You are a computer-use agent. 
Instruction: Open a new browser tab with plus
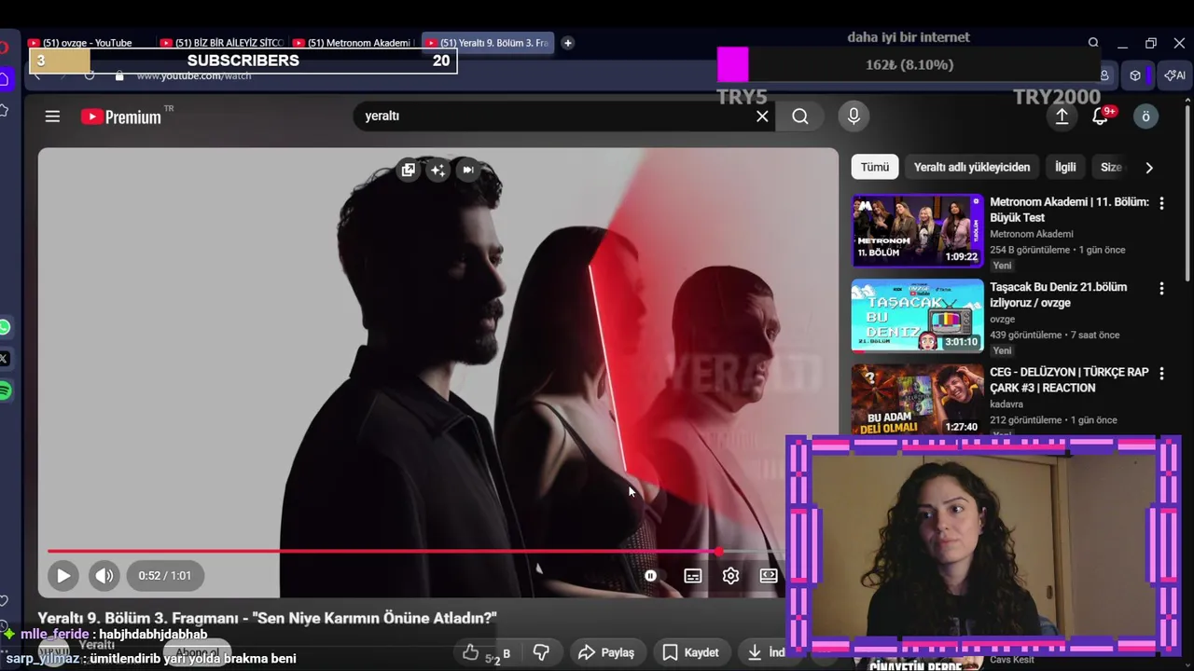tap(567, 43)
